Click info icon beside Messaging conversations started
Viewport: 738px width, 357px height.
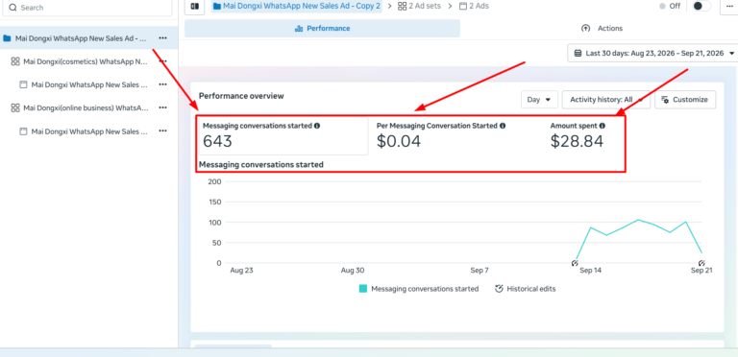317,126
